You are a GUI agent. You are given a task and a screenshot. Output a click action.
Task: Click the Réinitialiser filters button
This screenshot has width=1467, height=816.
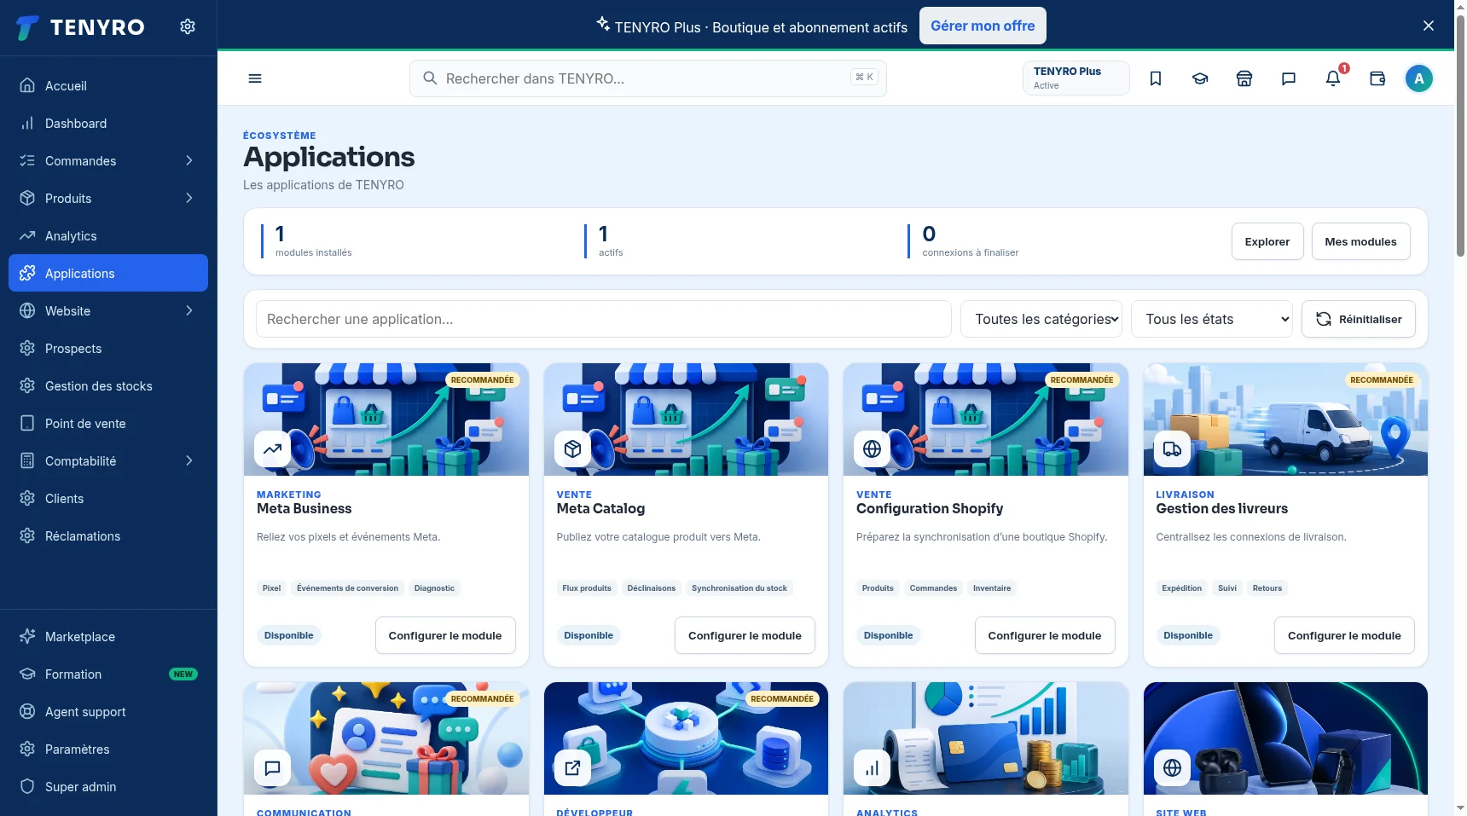point(1359,319)
